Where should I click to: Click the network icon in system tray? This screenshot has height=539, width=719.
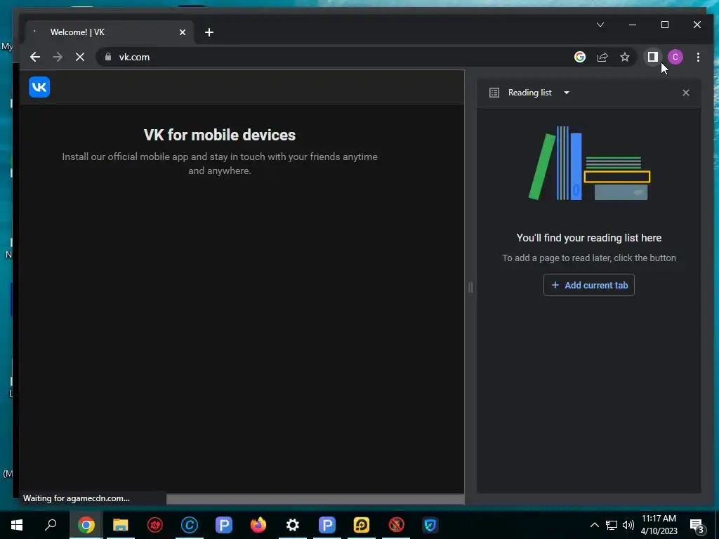click(612, 525)
